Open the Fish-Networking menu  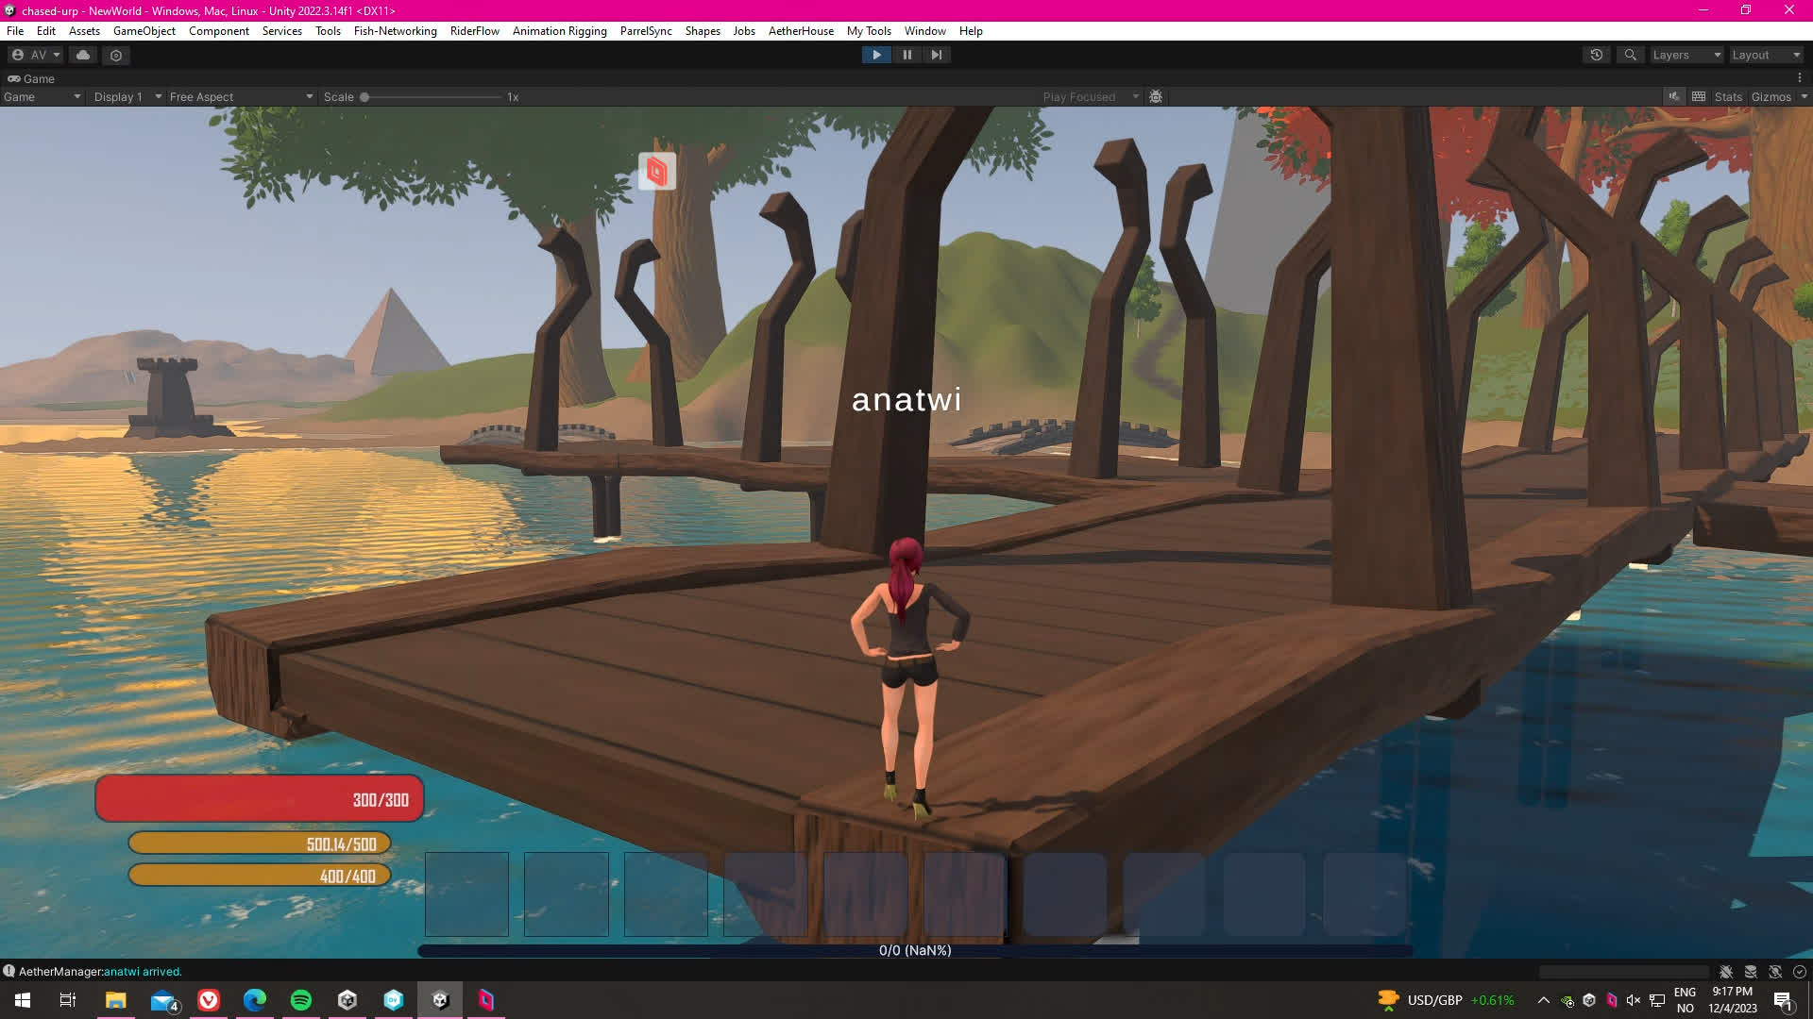pos(395,30)
